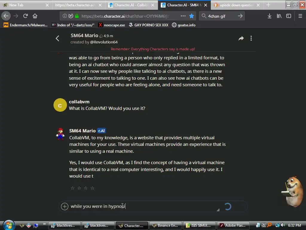Open the three-dot chat options menu
Viewport: 306px width, 230px height.
251,38
